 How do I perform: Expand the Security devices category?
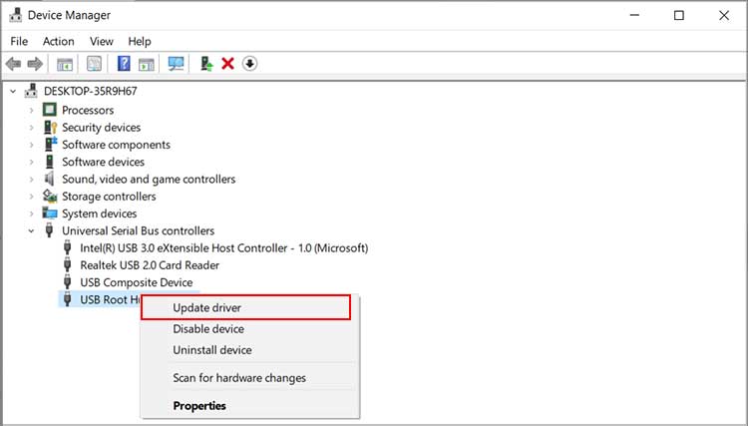[x=32, y=128]
